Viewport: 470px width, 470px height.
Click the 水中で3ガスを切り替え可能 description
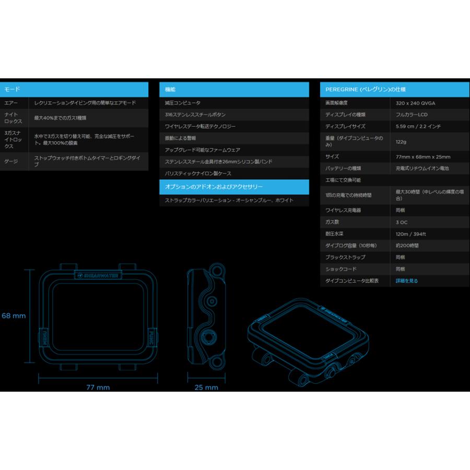tap(84, 139)
